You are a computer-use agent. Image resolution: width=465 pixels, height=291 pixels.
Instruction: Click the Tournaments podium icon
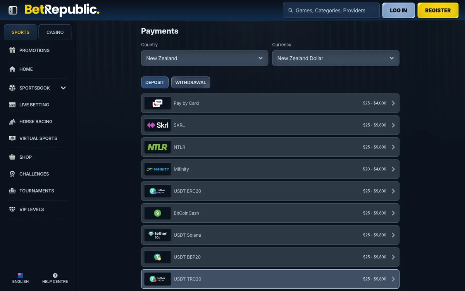coord(12,191)
